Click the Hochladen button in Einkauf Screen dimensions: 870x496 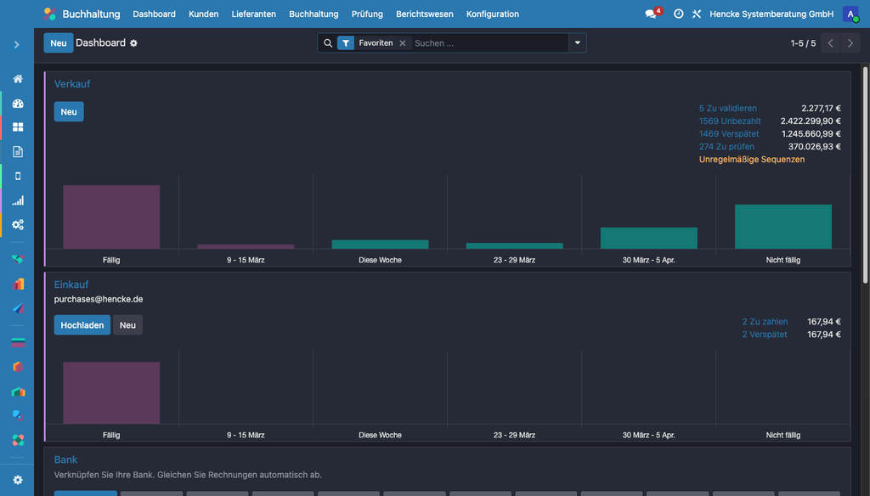(x=82, y=325)
